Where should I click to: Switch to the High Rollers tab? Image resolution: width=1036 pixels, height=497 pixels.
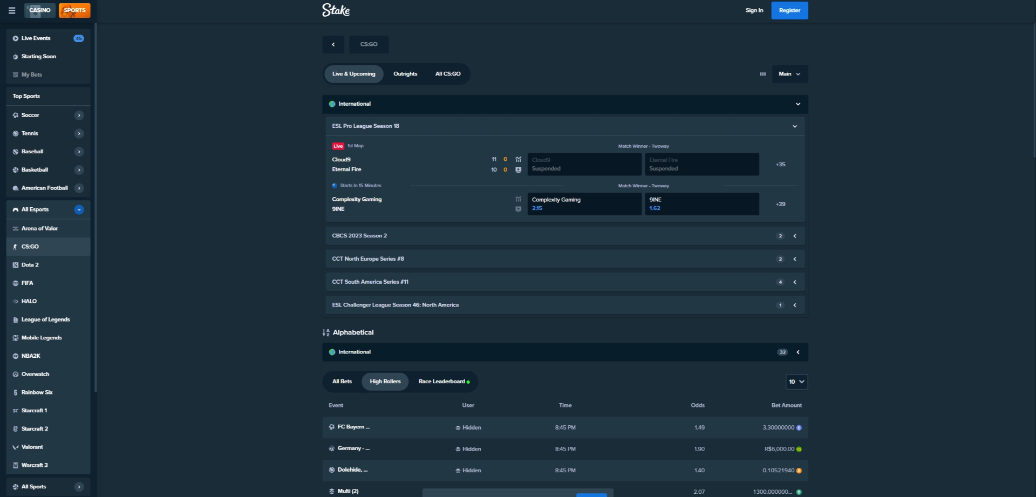tap(385, 382)
